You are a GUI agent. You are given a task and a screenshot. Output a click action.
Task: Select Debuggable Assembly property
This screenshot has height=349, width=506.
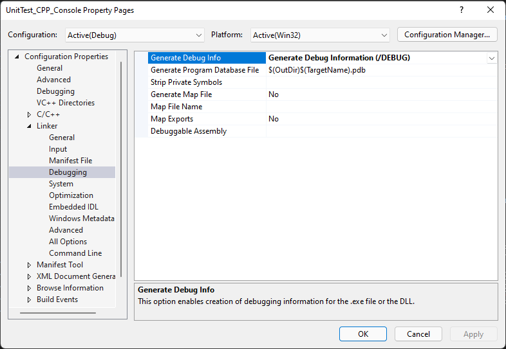pyautogui.click(x=207, y=132)
